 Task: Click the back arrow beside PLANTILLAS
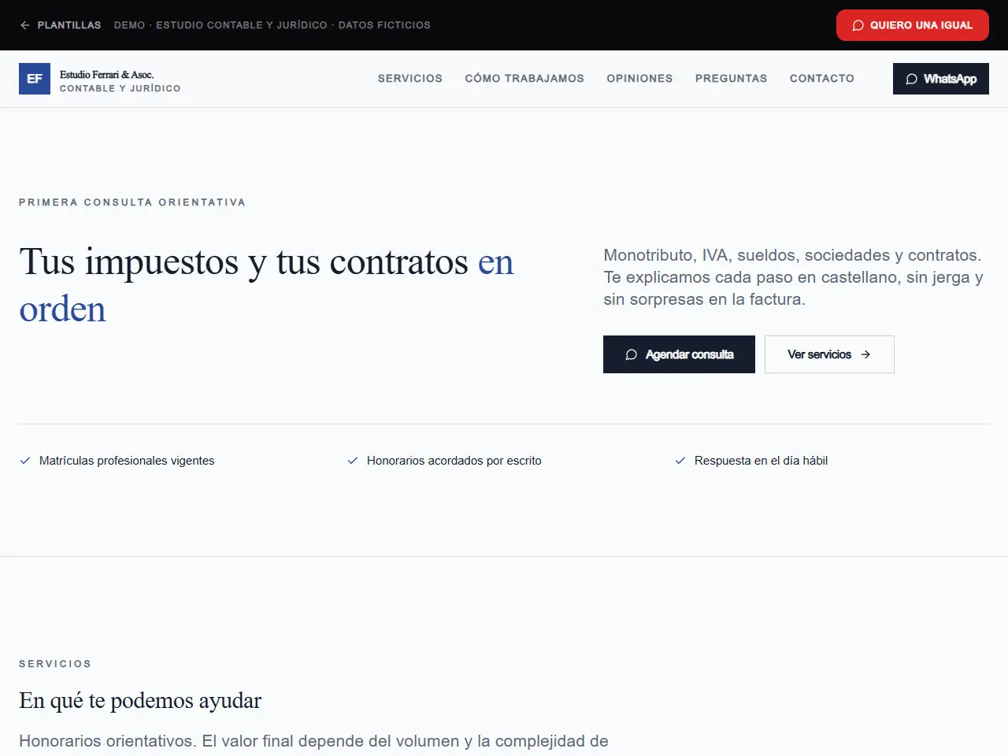[x=25, y=25]
